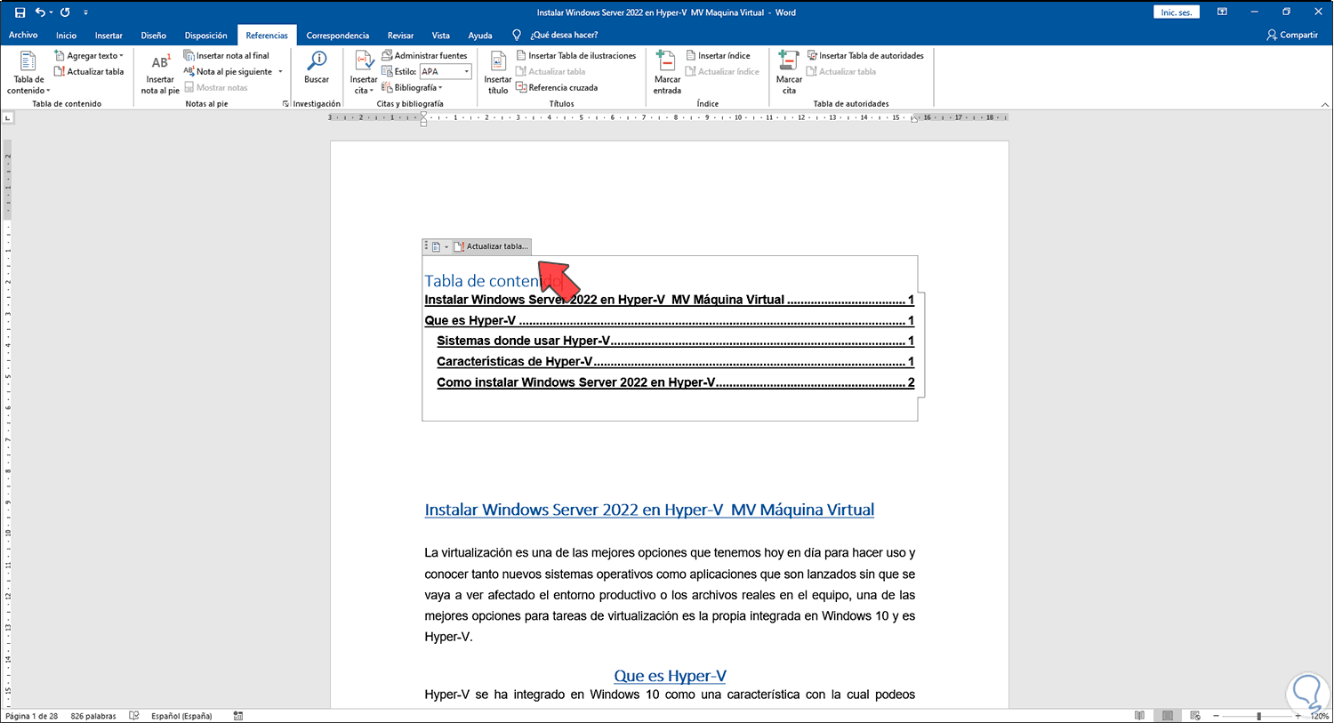Click the Marcar entrada icon
1334x723 pixels.
tap(667, 62)
